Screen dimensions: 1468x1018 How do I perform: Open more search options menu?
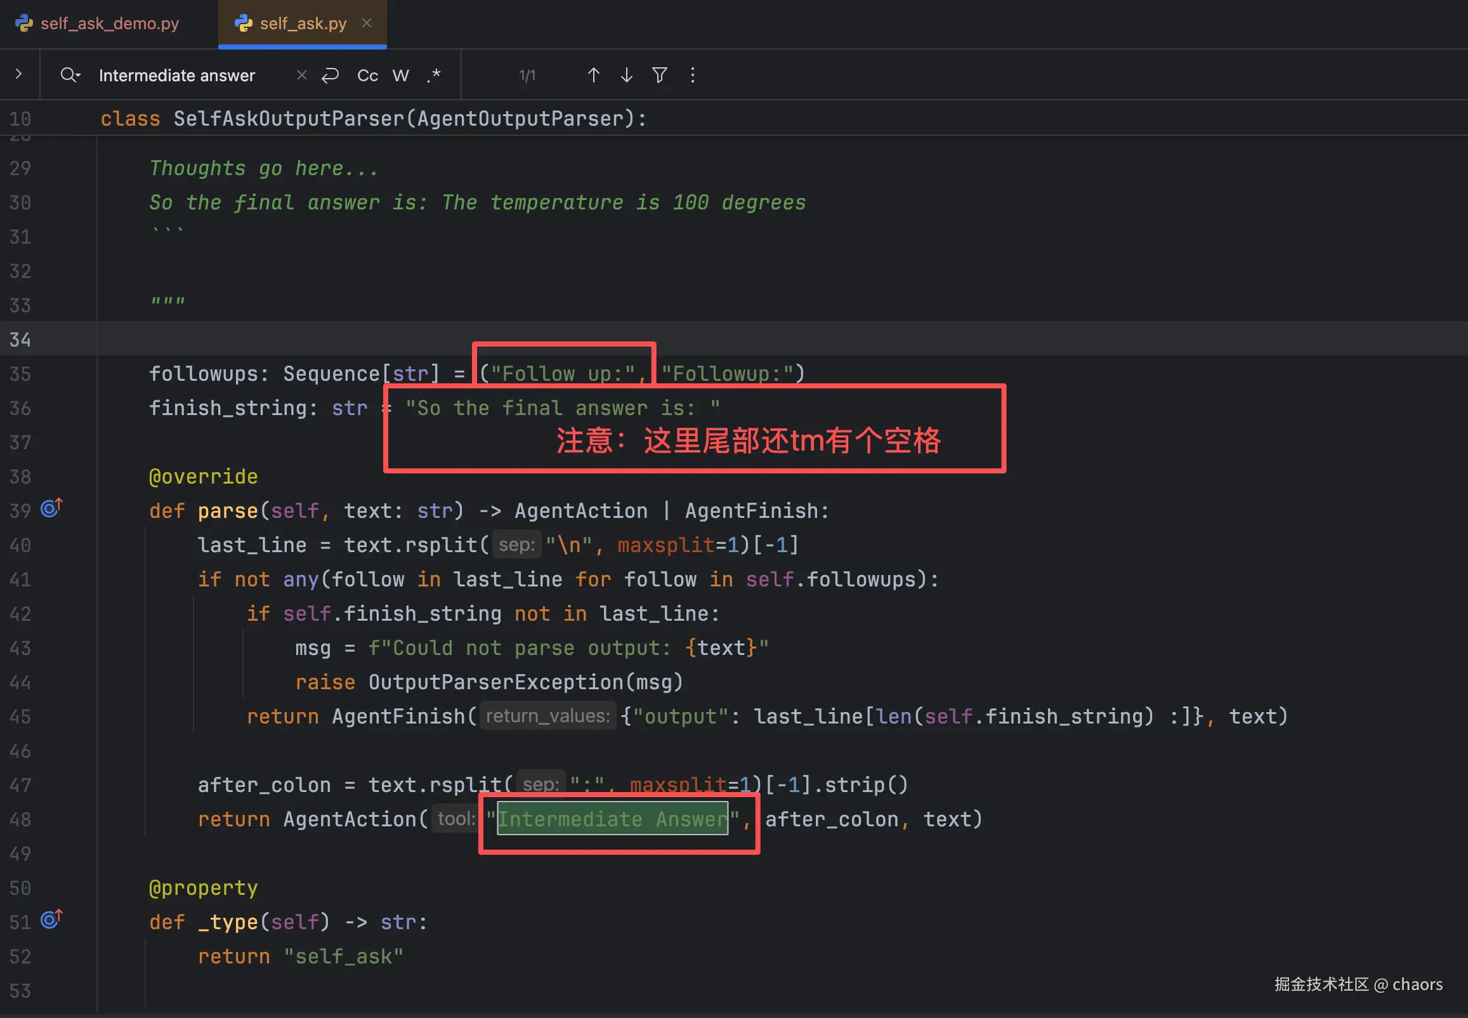click(x=692, y=76)
